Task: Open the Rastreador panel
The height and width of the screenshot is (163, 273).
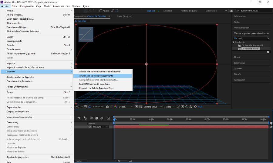Action: tap(239, 80)
